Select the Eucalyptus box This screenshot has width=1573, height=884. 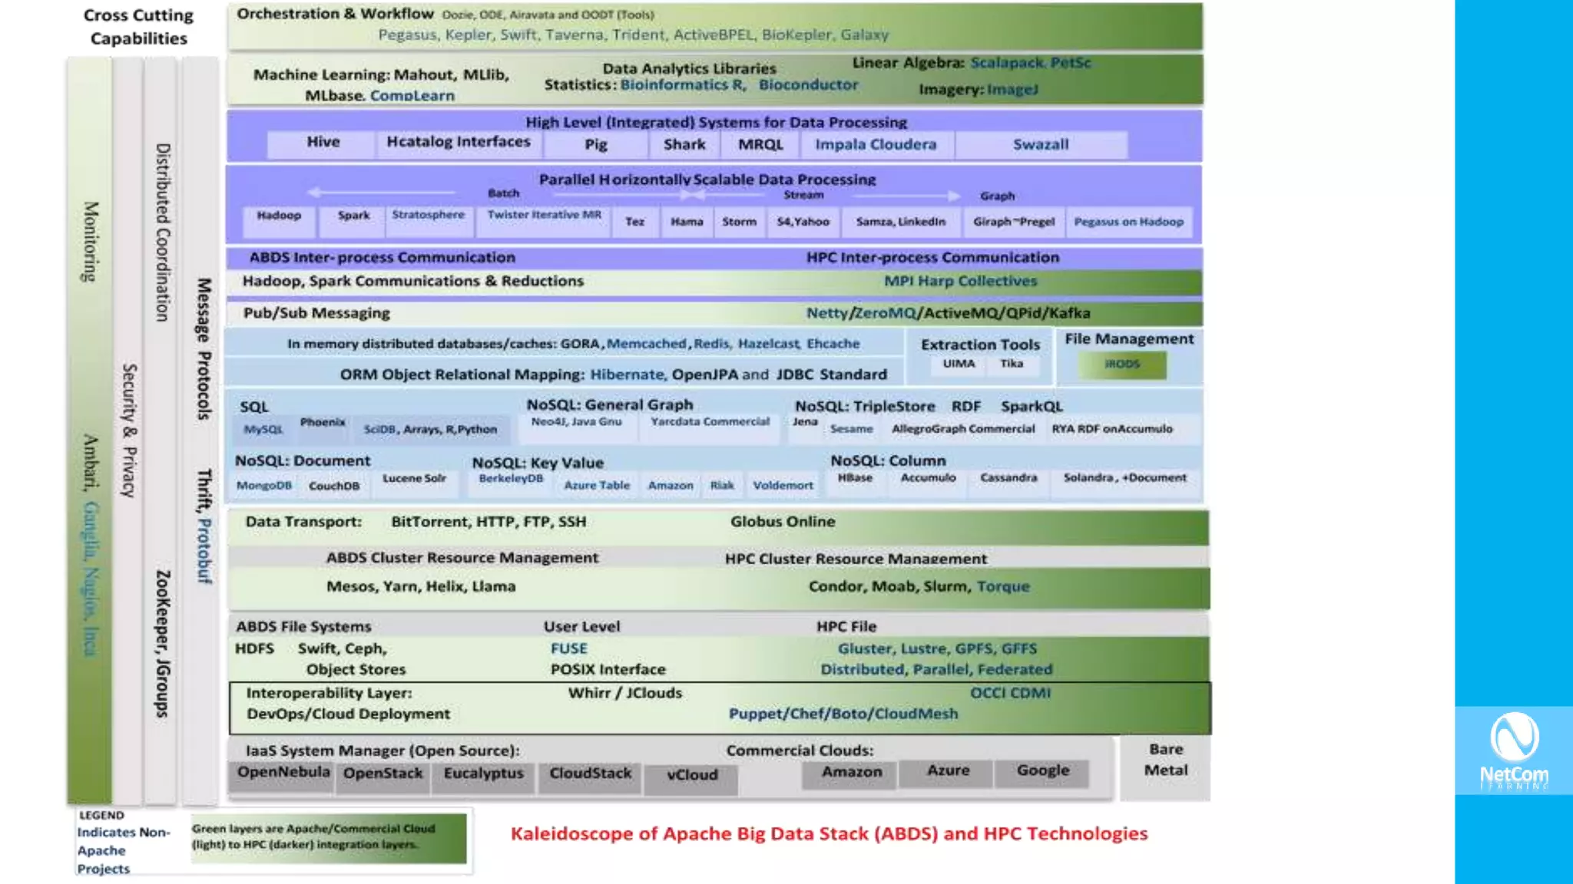[x=483, y=775]
